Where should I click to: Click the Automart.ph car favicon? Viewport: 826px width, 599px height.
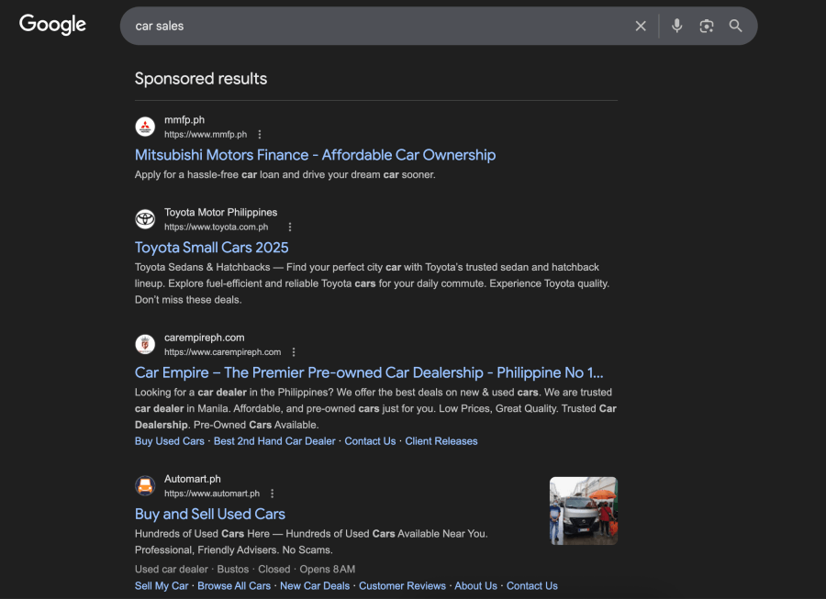pyautogui.click(x=145, y=486)
